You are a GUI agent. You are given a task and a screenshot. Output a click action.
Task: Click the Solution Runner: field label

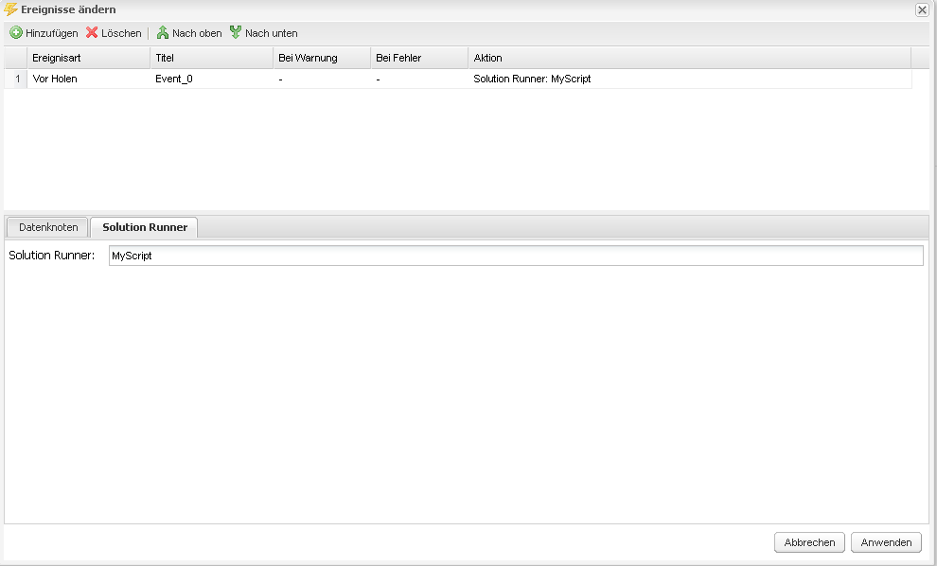point(51,256)
